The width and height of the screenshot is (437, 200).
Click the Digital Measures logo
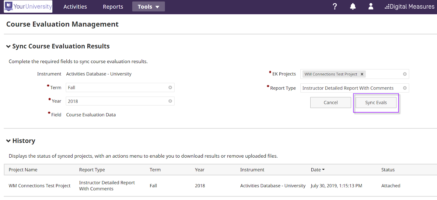[409, 7]
